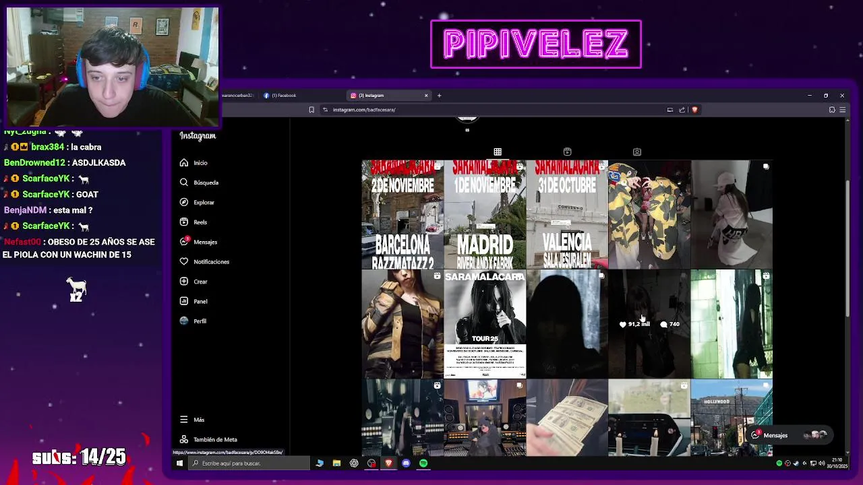Open Spotify from the taskbar
This screenshot has height=485, width=863.
click(x=423, y=463)
